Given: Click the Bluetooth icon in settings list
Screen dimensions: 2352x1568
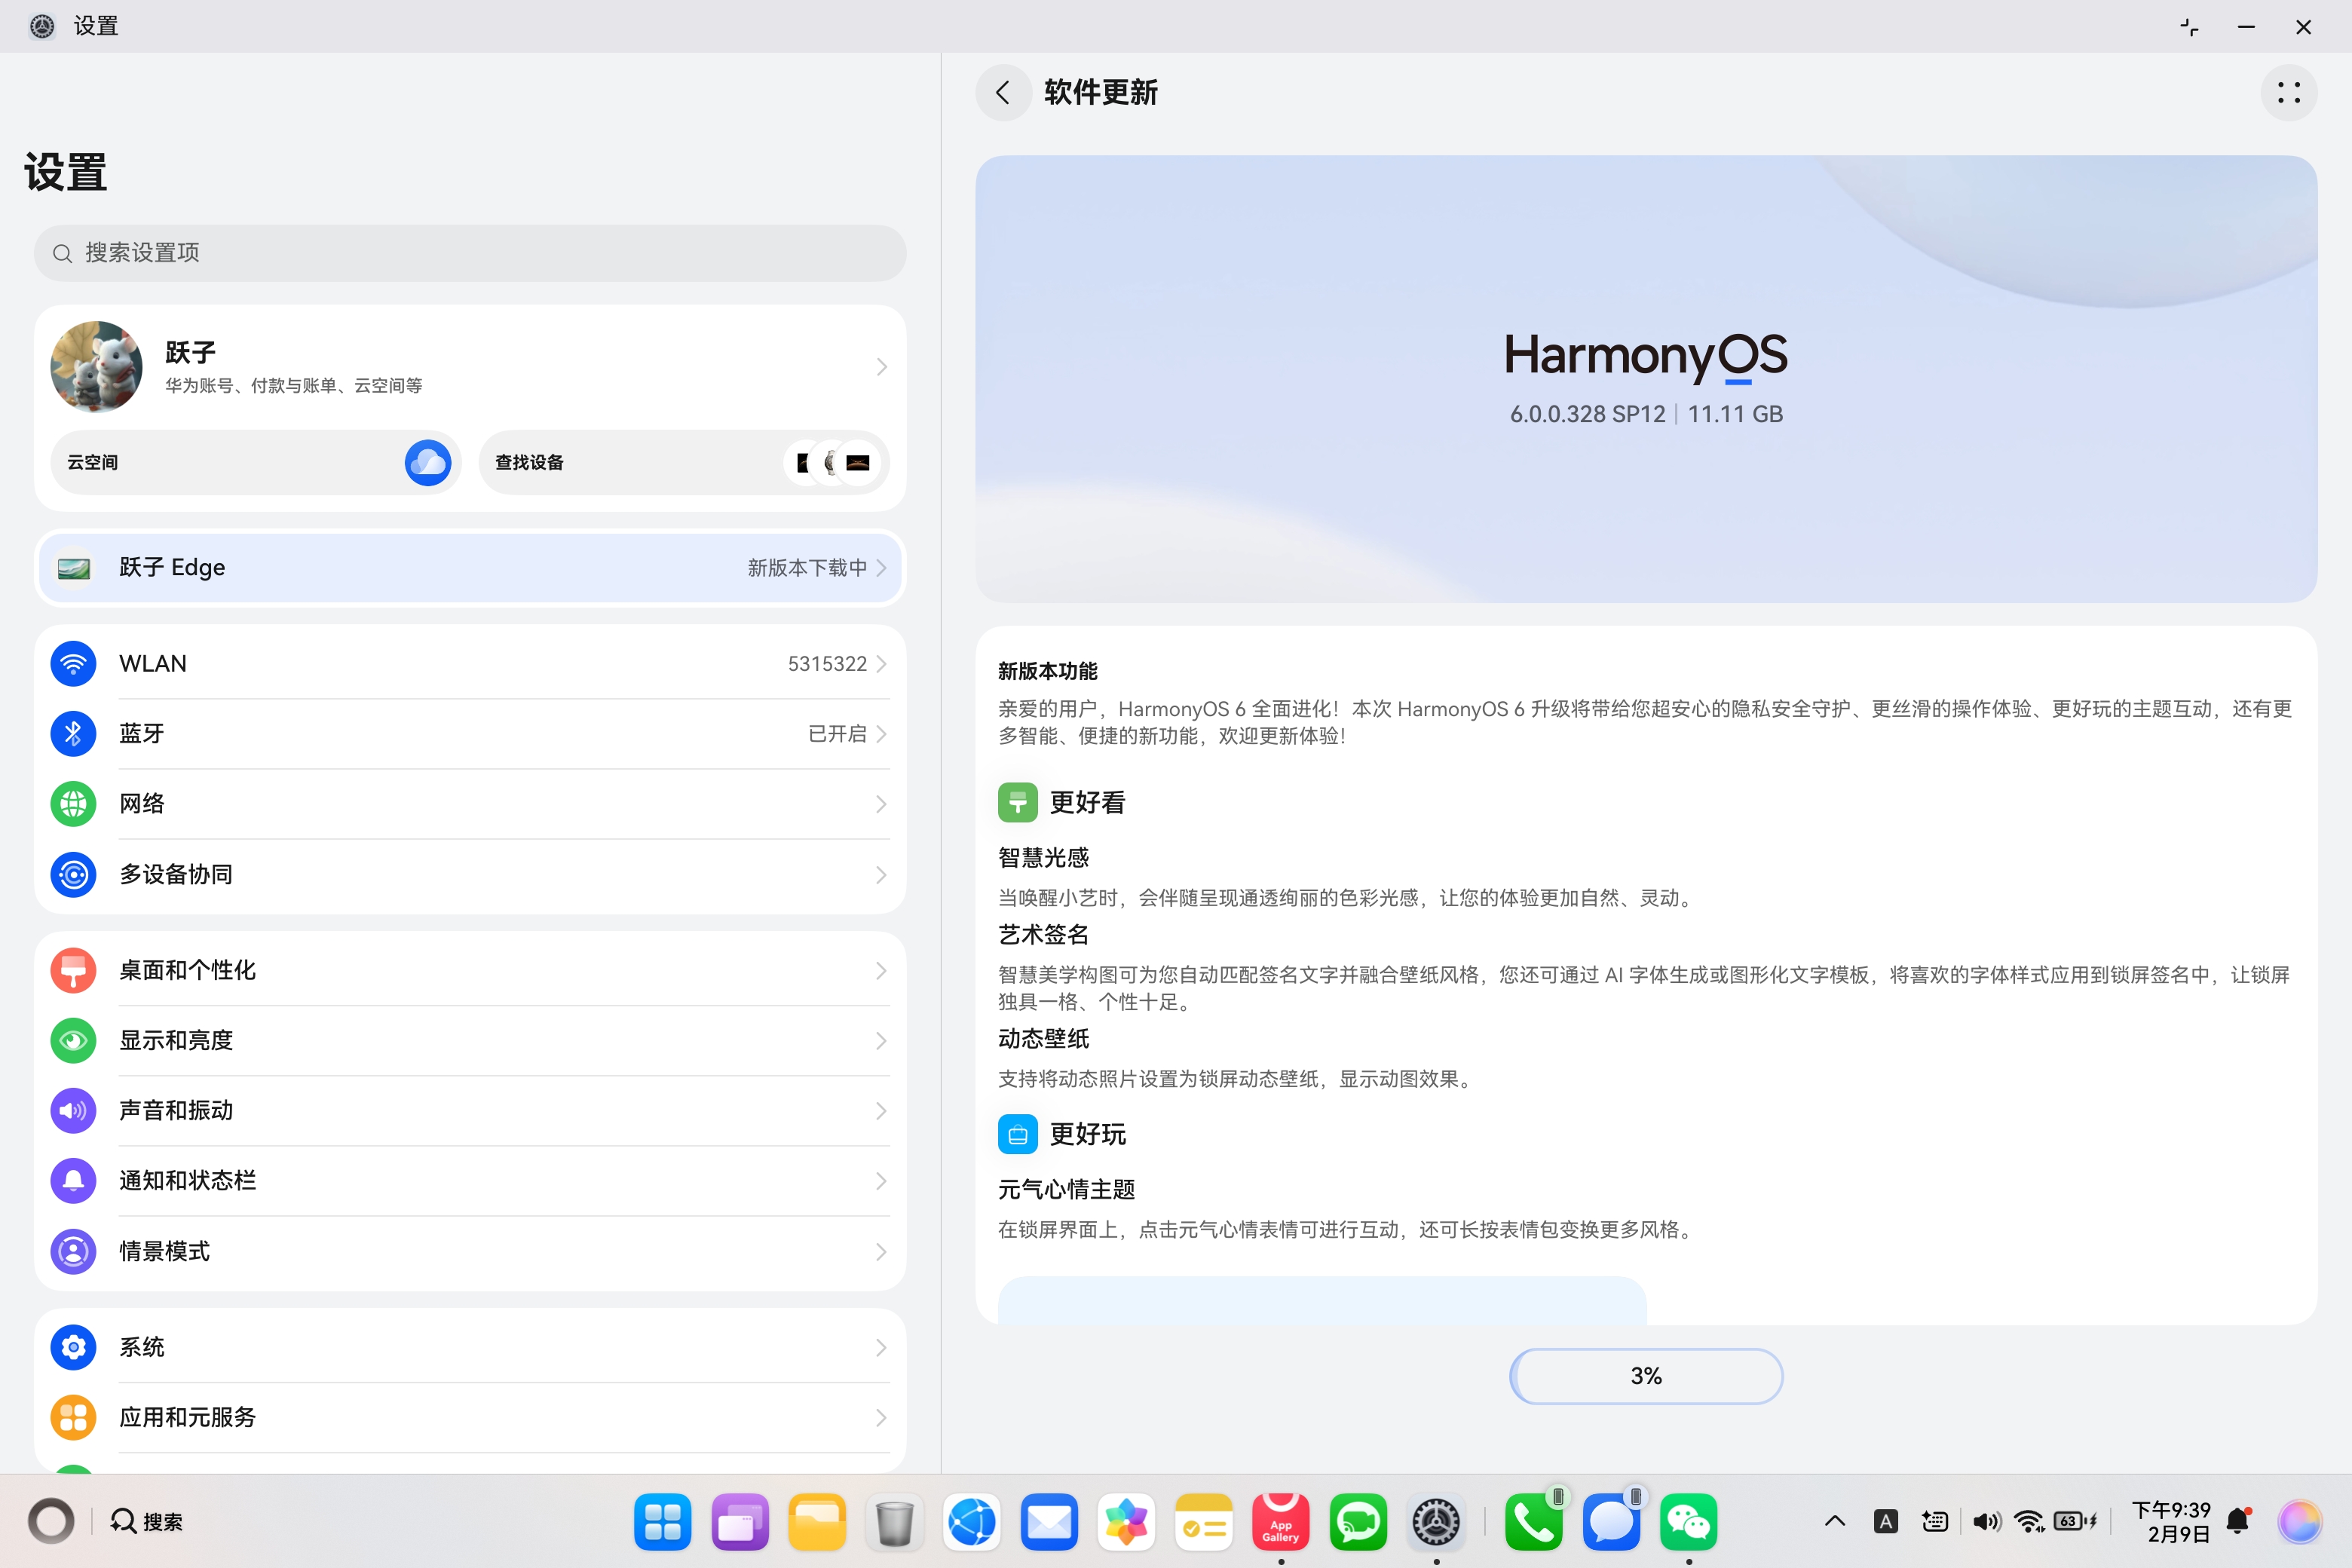Looking at the screenshot, I should [73, 734].
